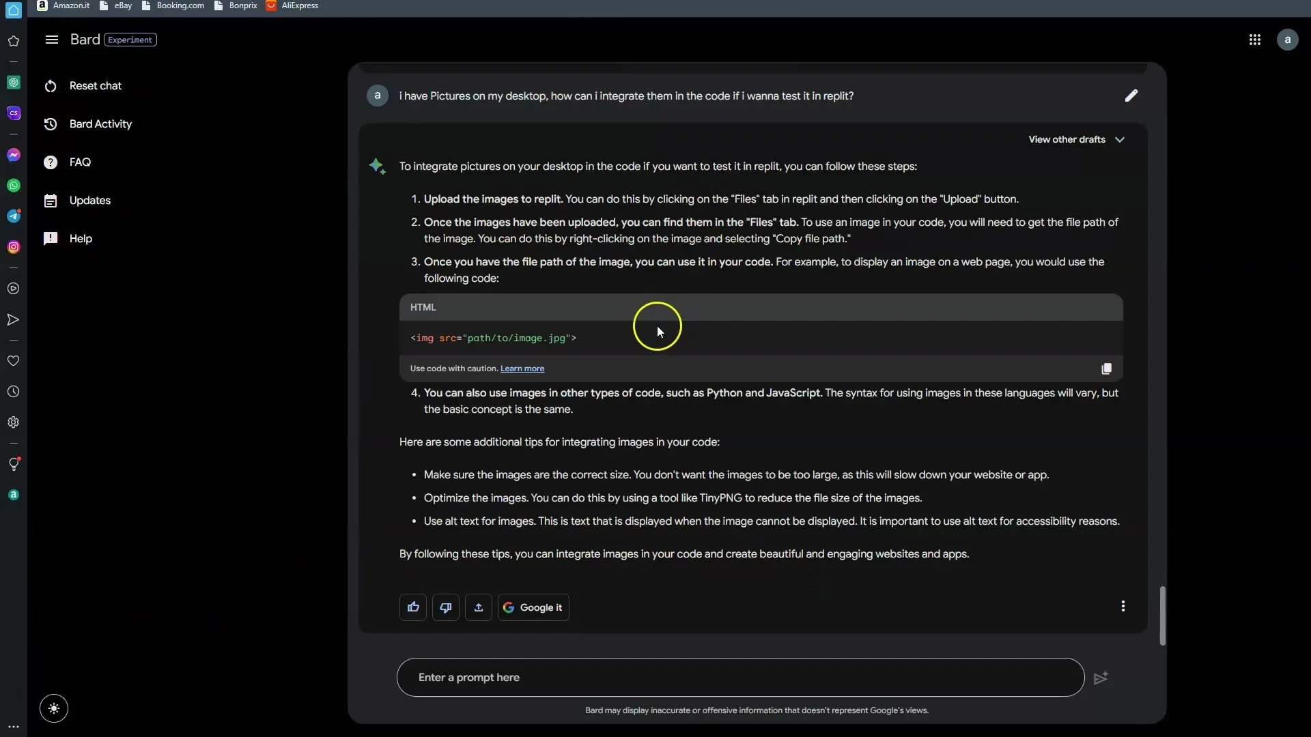The height and width of the screenshot is (737, 1311).
Task: Click the Bard sparkle icon beside the response
Action: point(377,166)
